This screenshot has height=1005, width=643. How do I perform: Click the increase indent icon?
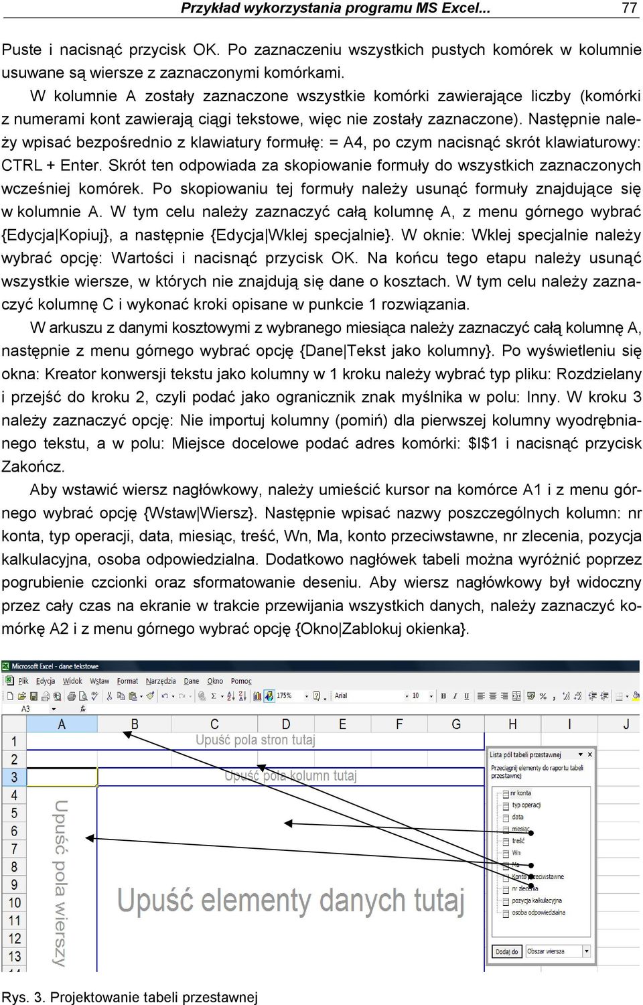[x=605, y=695]
